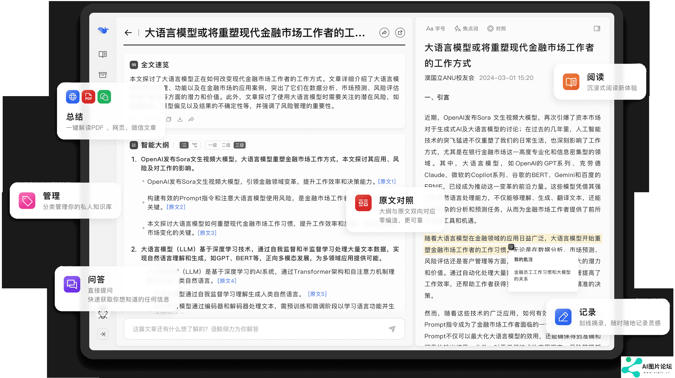Image resolution: width=675 pixels, height=378 pixels.
Task: Share the article via circular arrow icon
Action: click(384, 33)
